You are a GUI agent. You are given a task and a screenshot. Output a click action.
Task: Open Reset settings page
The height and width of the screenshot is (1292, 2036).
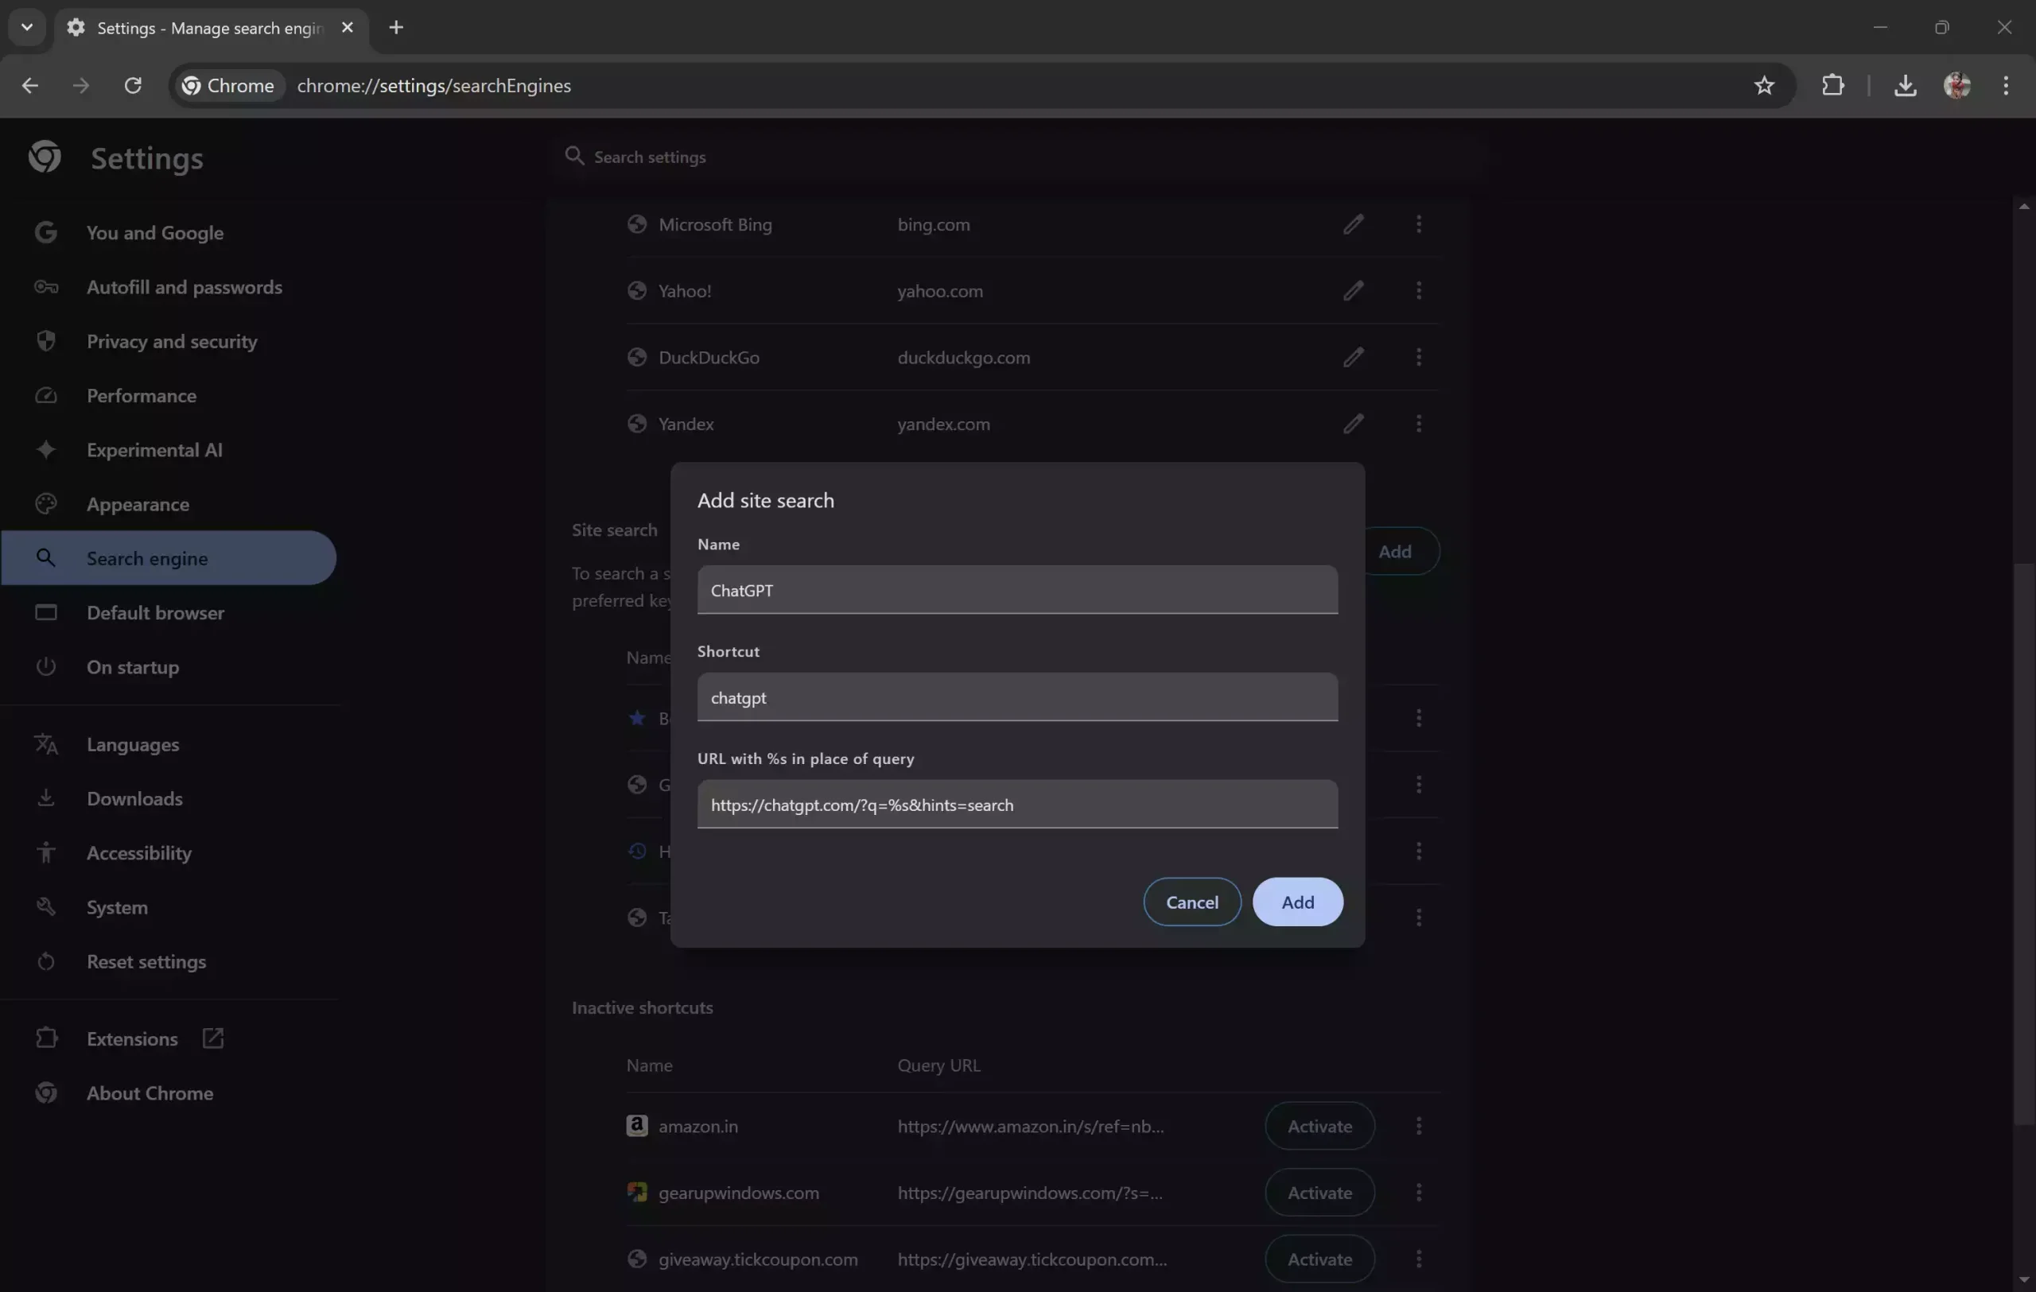click(169, 961)
